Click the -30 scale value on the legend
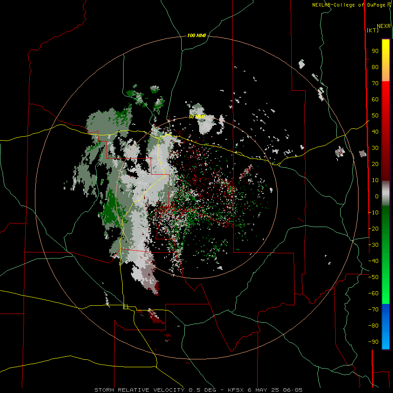Viewport: 393px width, 393px height. tap(373, 245)
